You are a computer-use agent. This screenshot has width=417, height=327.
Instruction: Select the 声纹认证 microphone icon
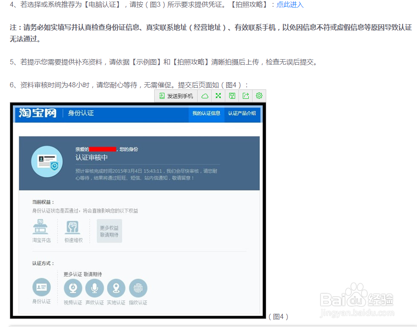pyautogui.click(x=95, y=288)
